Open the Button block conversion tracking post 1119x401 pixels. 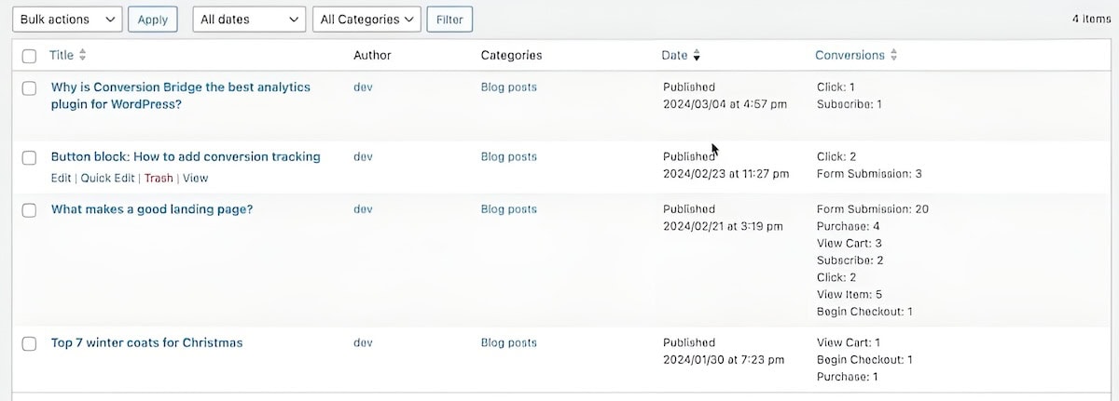186,156
